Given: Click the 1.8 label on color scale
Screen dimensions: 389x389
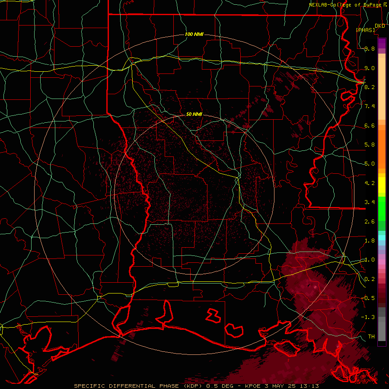Looking at the screenshot, I should pyautogui.click(x=370, y=241).
